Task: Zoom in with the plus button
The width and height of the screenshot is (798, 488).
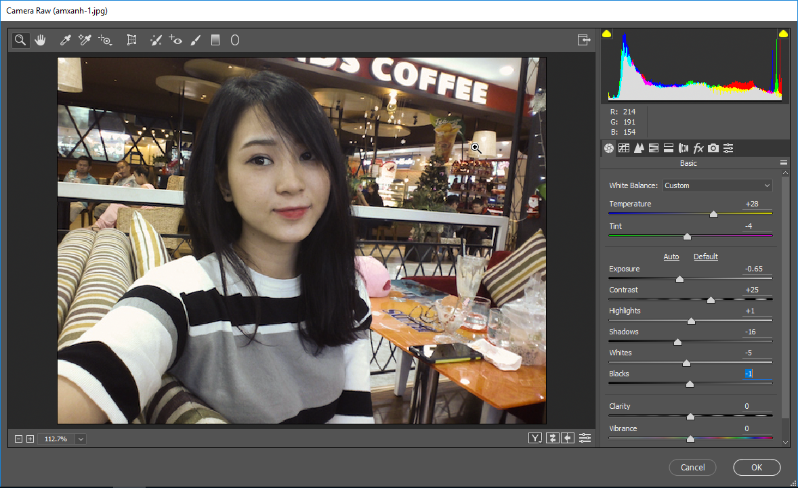Action: click(x=30, y=439)
